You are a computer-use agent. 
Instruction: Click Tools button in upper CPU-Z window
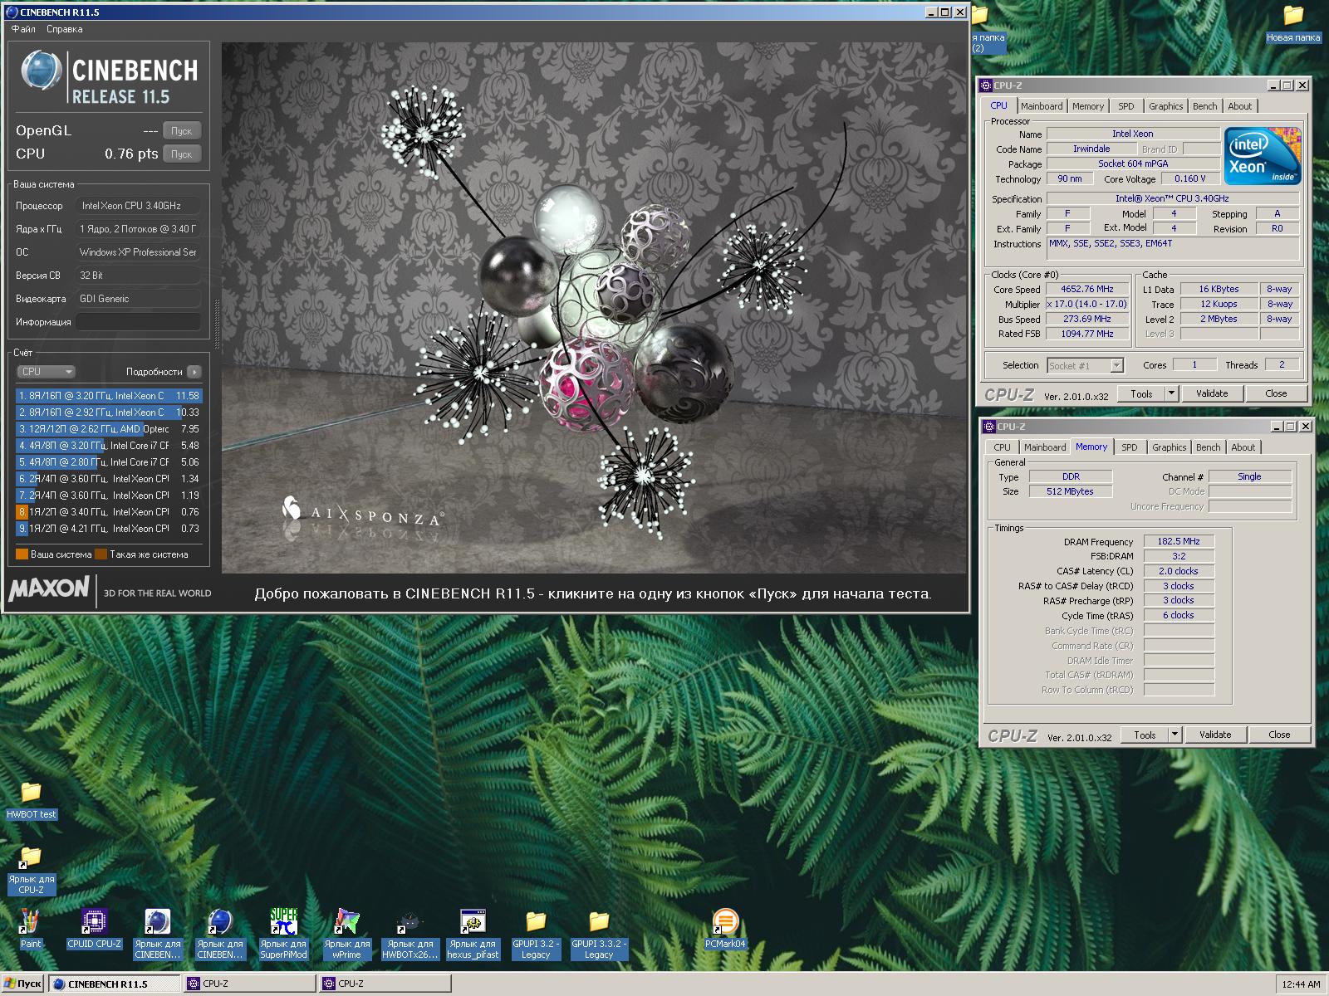(1141, 393)
